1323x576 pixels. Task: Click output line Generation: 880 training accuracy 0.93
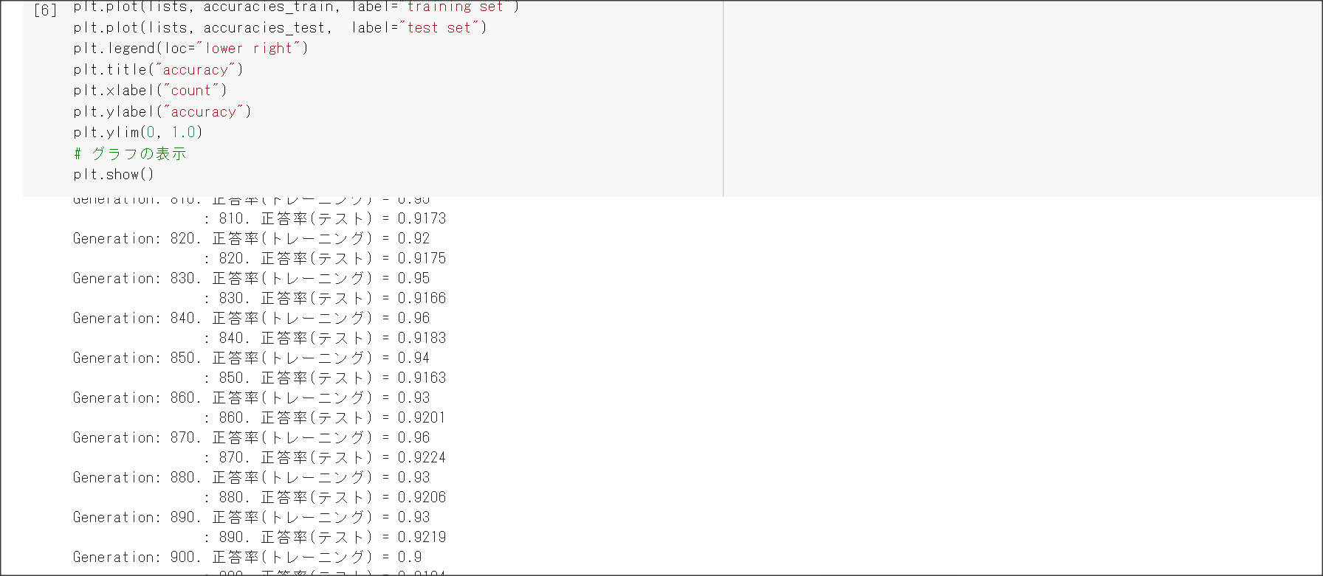point(251,478)
